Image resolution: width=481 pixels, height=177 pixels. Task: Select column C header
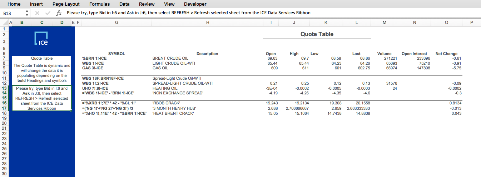pyautogui.click(x=42, y=23)
